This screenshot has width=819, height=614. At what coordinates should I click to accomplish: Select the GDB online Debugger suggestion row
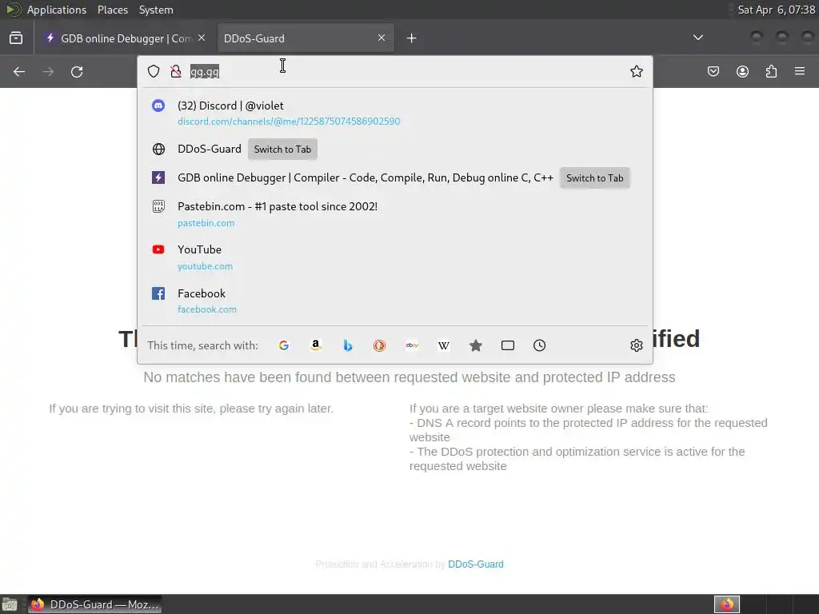[x=395, y=178]
